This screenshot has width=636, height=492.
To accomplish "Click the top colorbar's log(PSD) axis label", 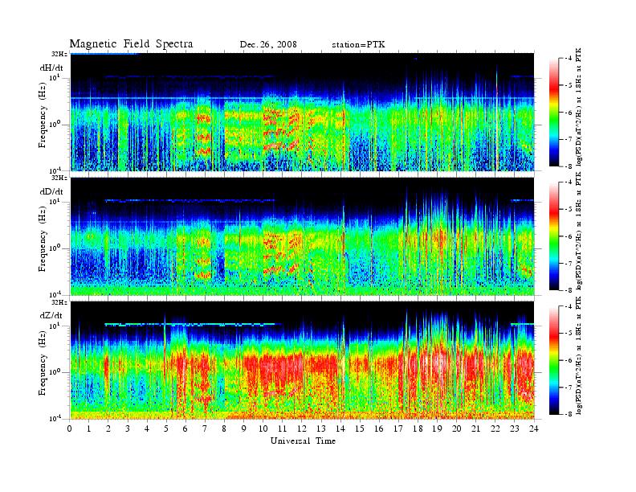I will coord(579,108).
